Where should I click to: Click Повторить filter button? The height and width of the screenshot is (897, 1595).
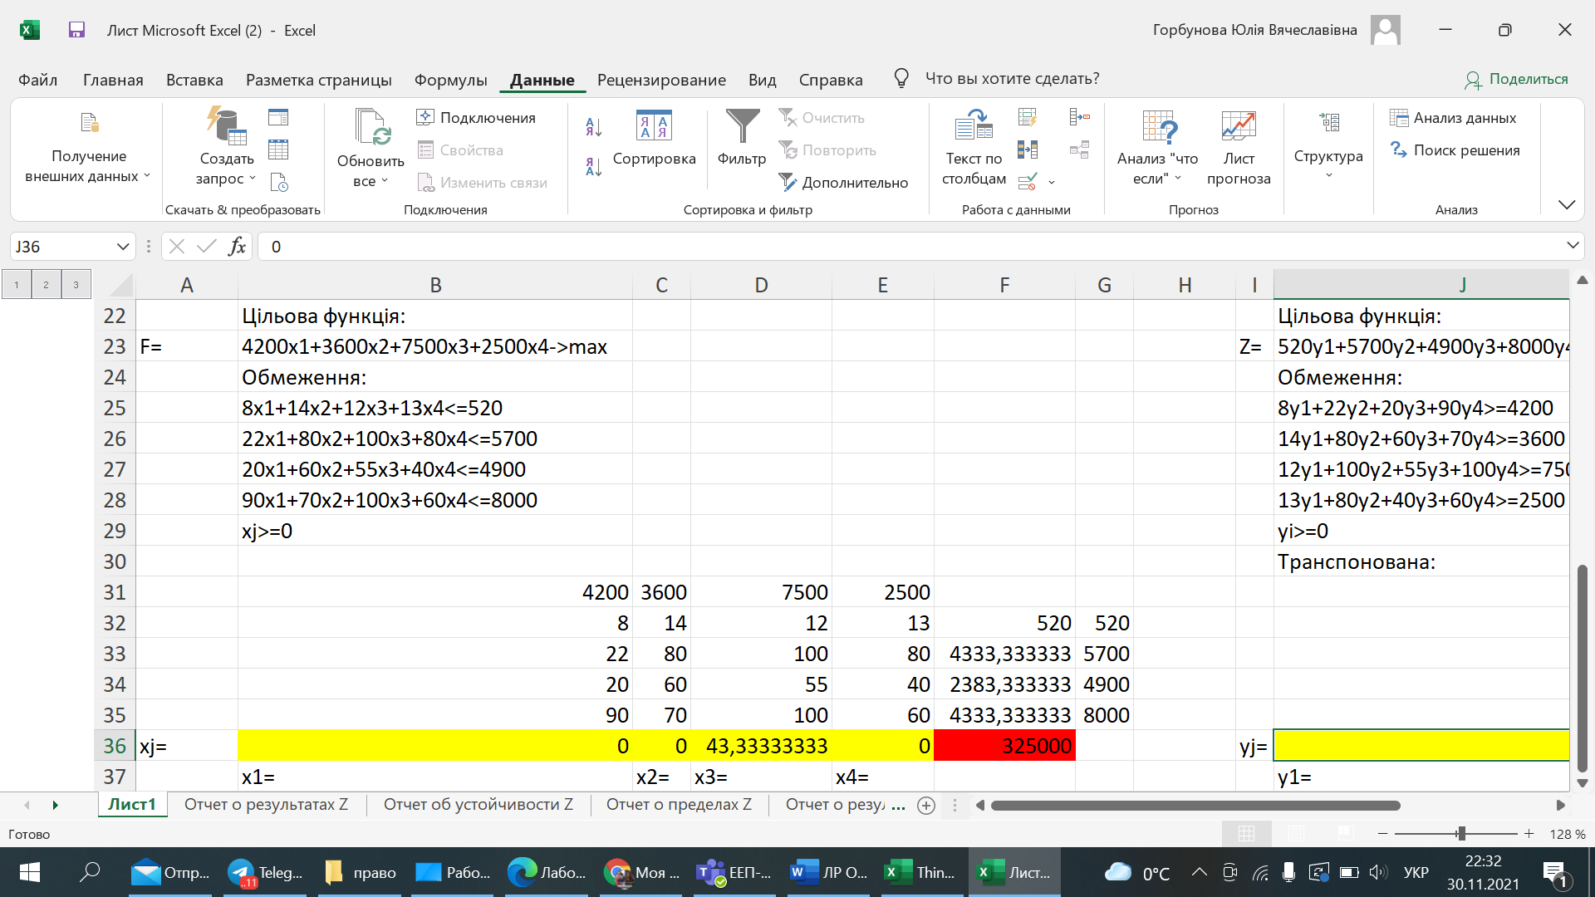827,149
